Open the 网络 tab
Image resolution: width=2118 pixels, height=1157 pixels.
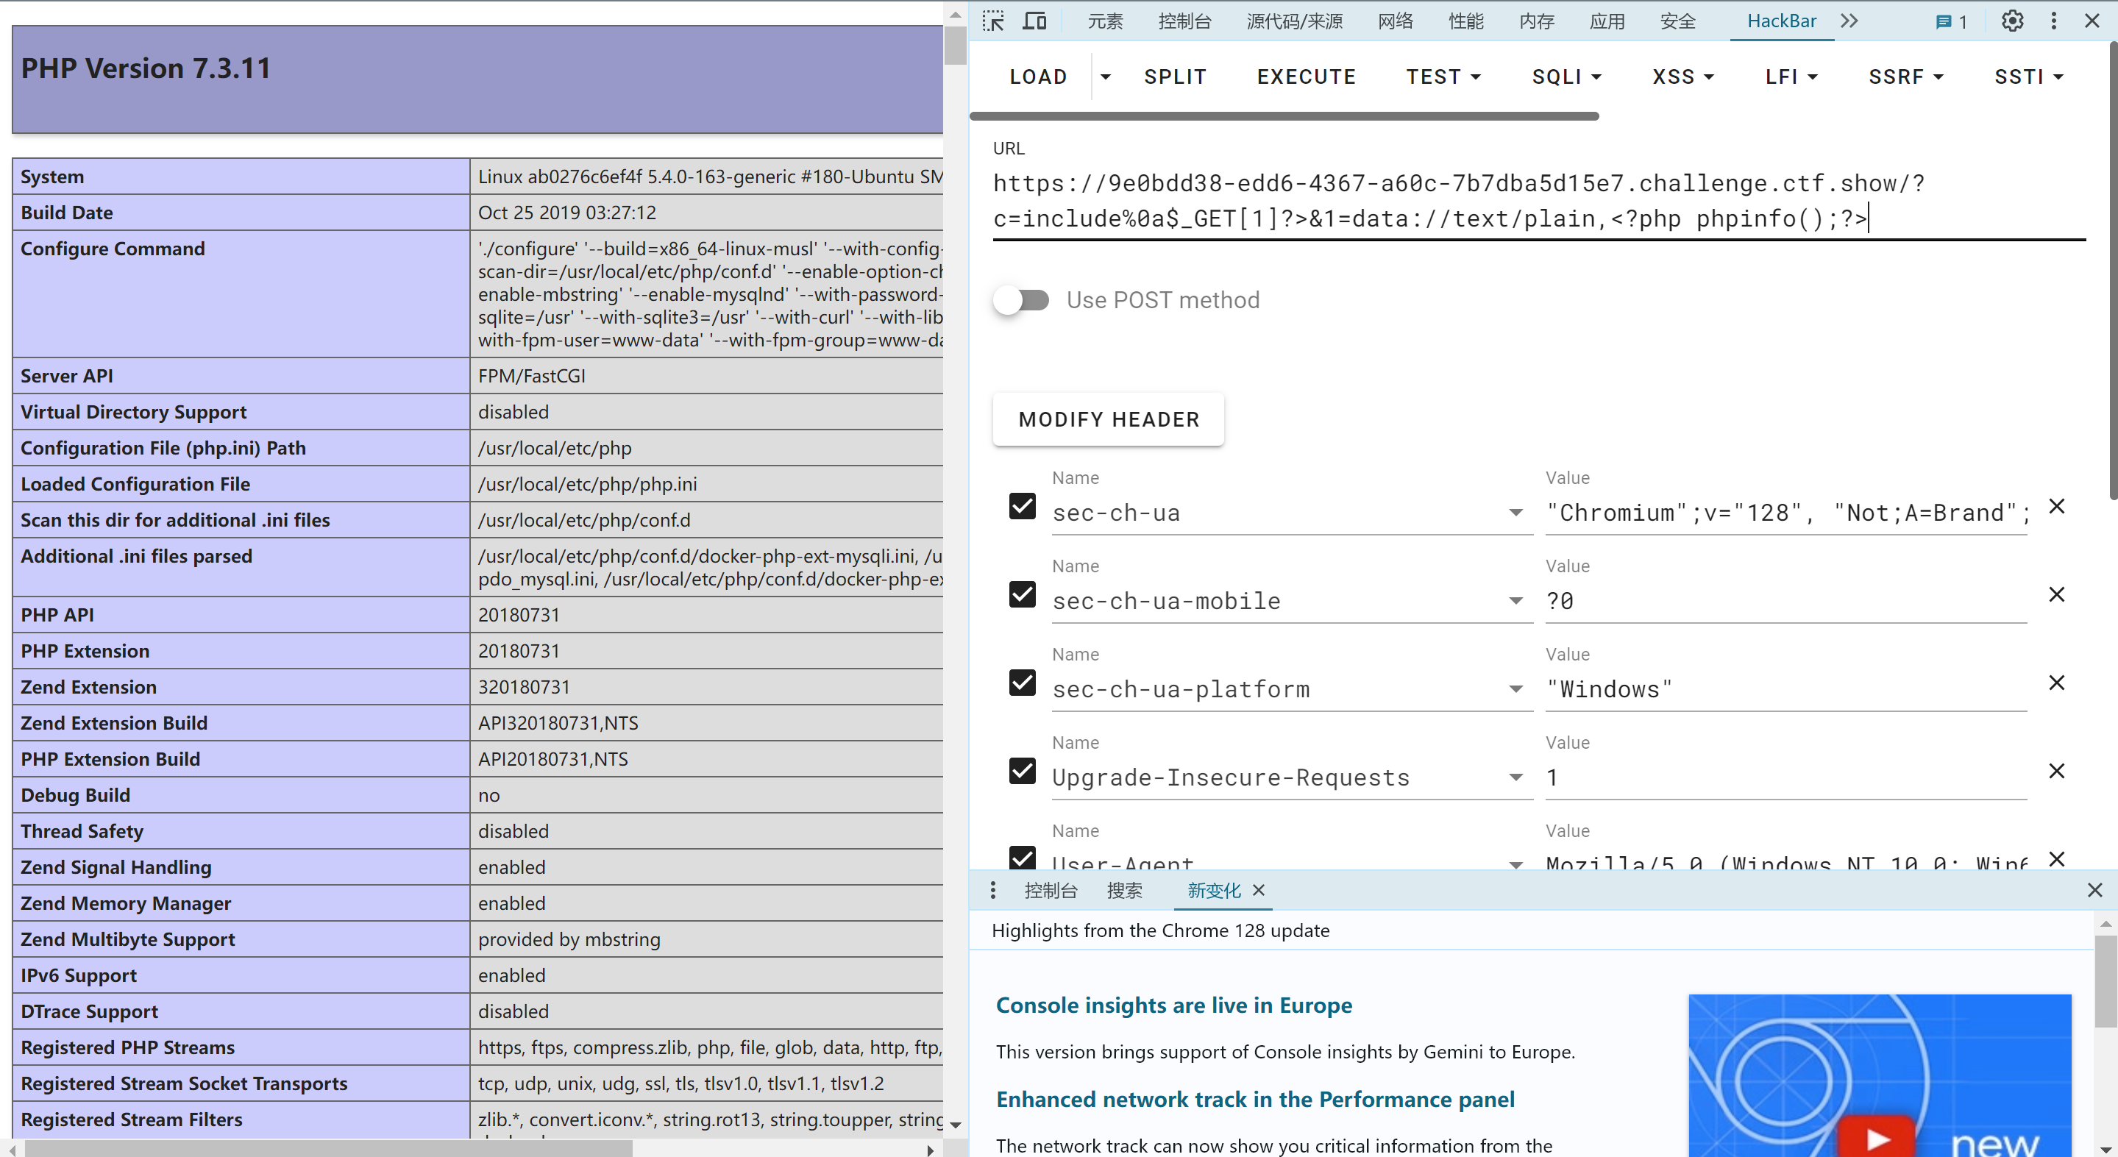[x=1396, y=21]
